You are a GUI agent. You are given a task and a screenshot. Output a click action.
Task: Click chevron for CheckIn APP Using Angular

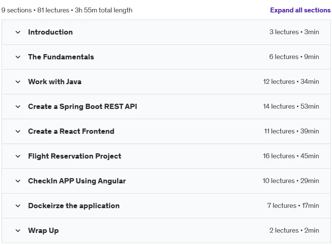[18, 181]
